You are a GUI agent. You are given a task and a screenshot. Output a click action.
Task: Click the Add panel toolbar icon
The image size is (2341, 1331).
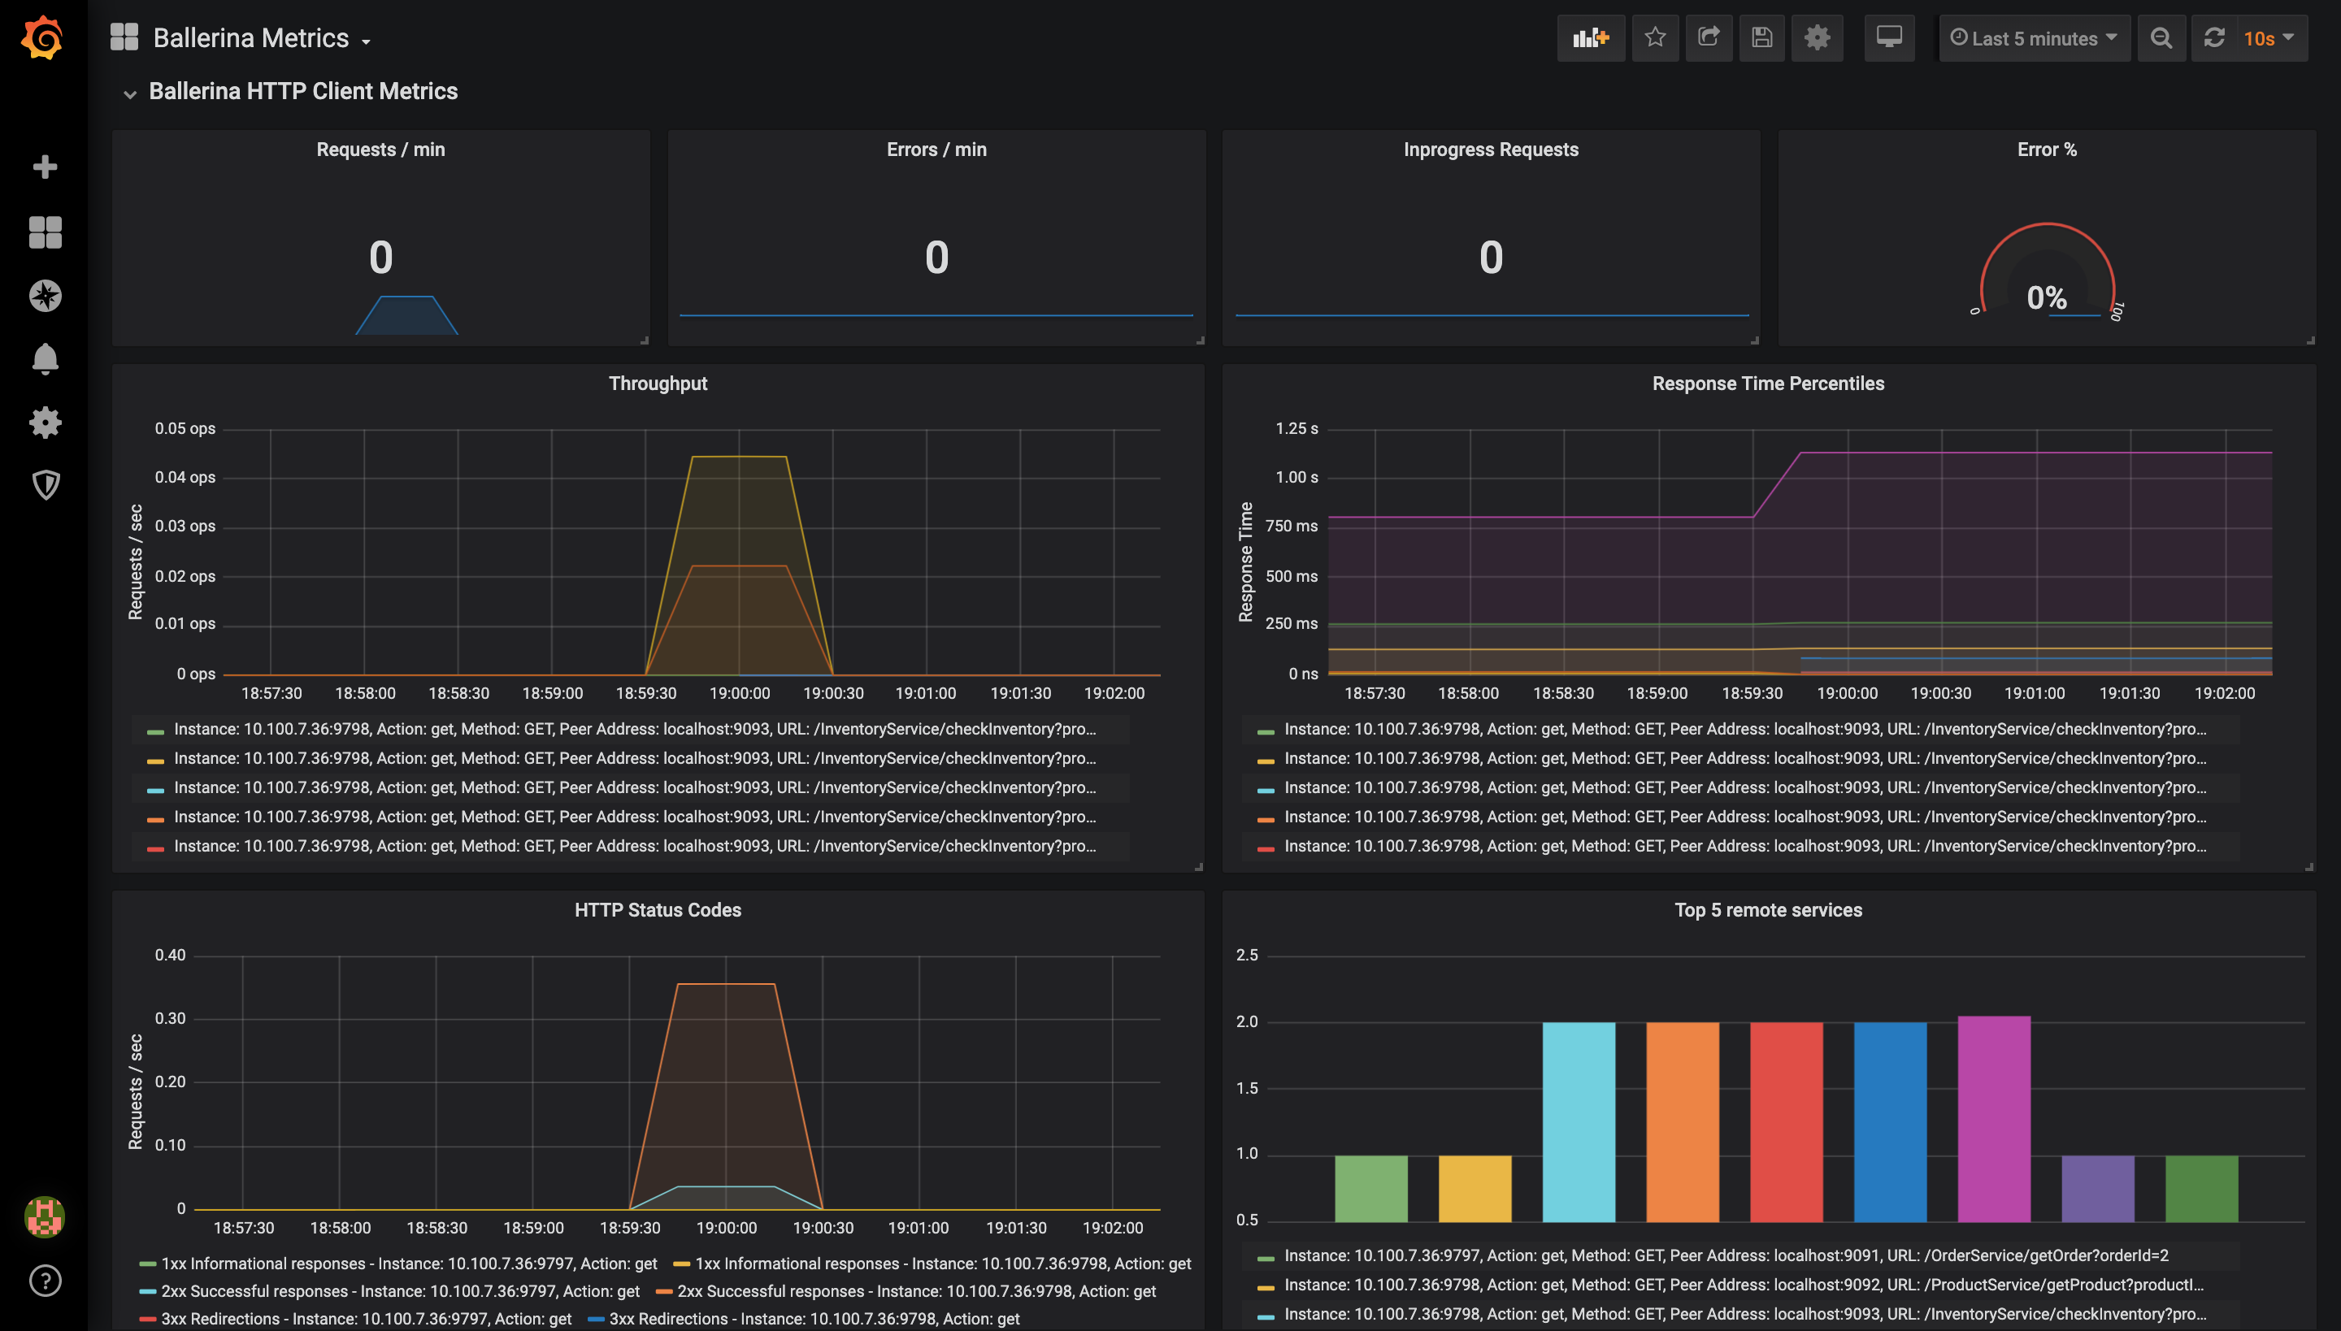tap(1590, 37)
